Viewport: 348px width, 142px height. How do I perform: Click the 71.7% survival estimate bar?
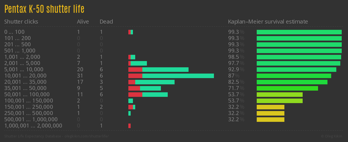click(287, 88)
